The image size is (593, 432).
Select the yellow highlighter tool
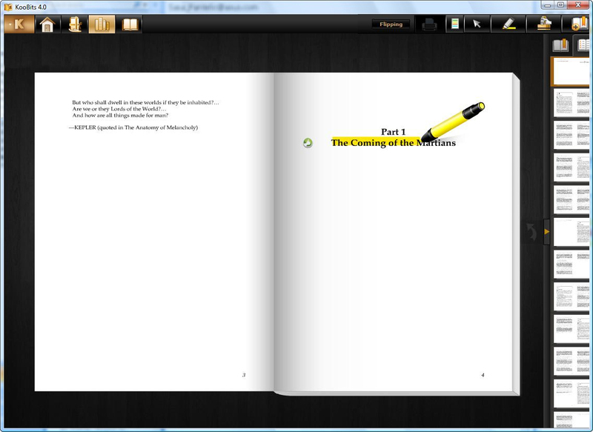(x=508, y=24)
